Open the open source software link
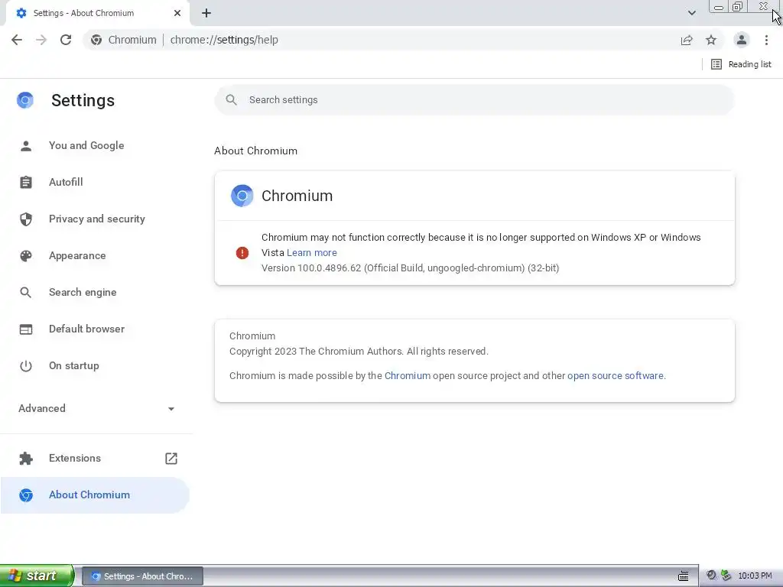The width and height of the screenshot is (783, 587). point(616,376)
